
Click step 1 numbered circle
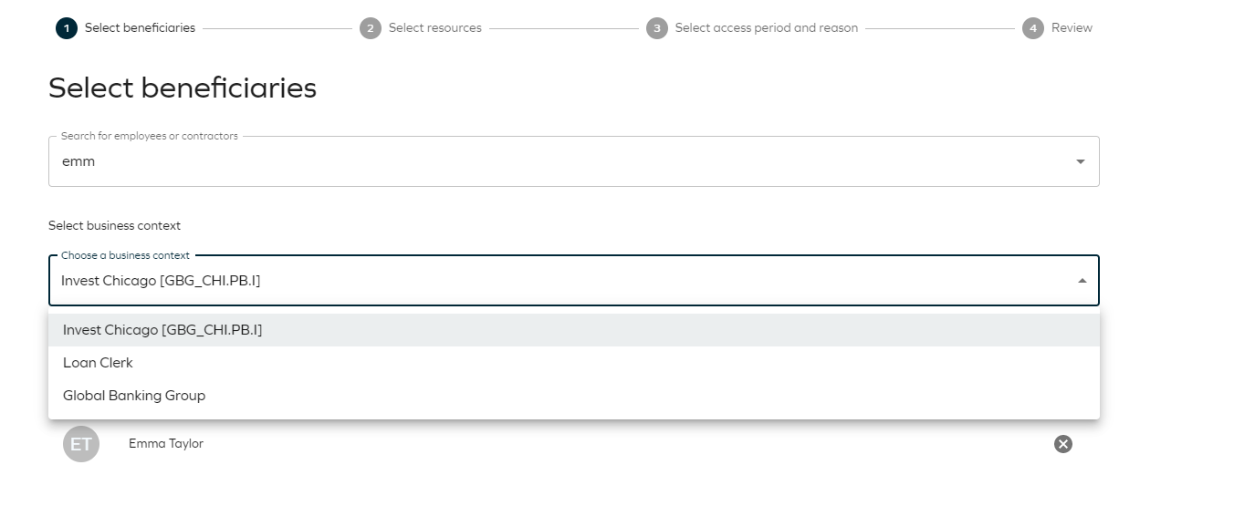point(67,28)
